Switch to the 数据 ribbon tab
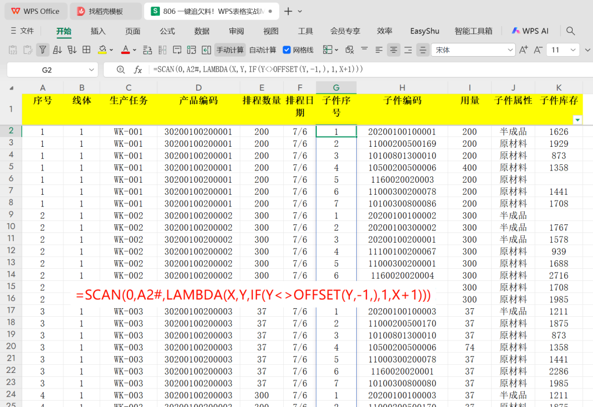The width and height of the screenshot is (593, 407). tap(202, 31)
